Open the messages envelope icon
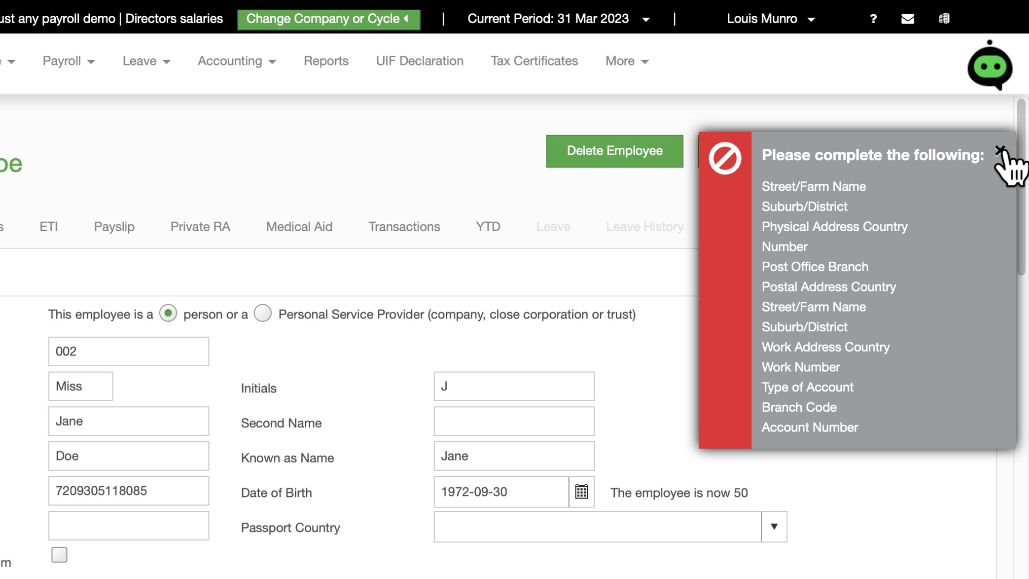The image size is (1029, 579). pos(908,19)
